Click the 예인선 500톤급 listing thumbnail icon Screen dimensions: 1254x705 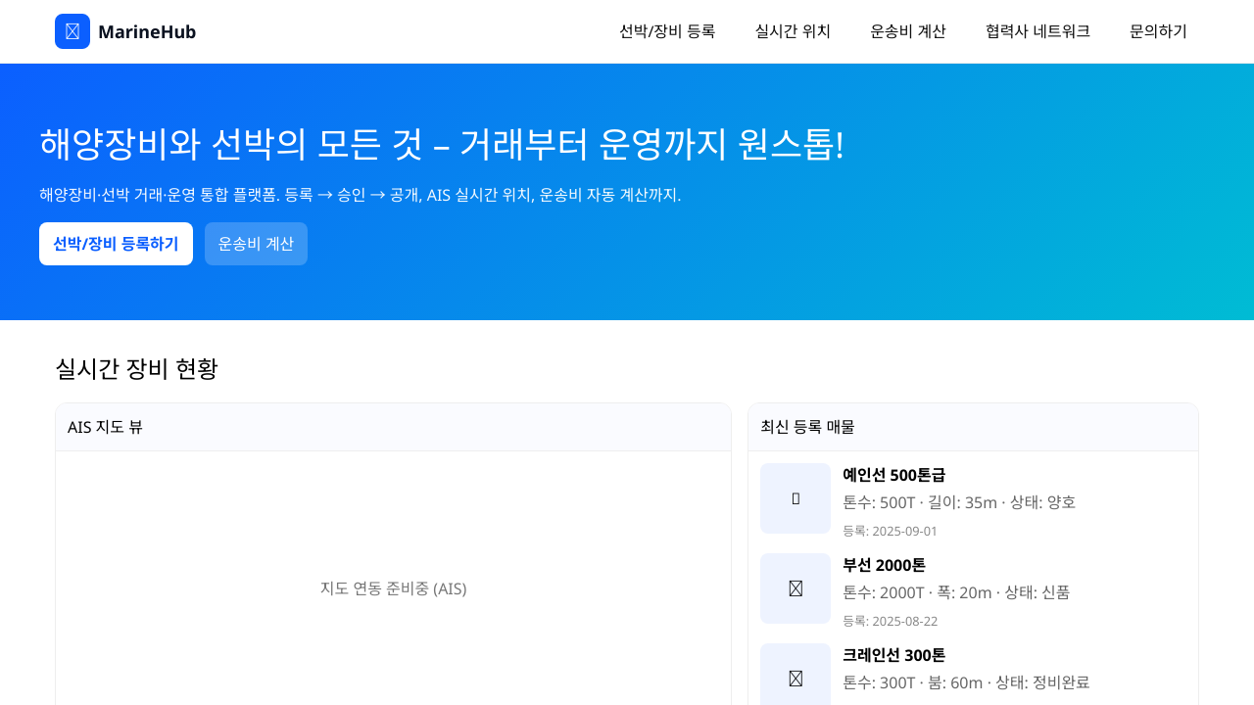click(796, 498)
